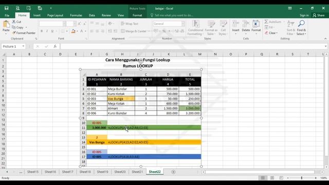Click the Insert Function fx icon
This screenshot has width=329, height=185.
pyautogui.click(x=55, y=46)
